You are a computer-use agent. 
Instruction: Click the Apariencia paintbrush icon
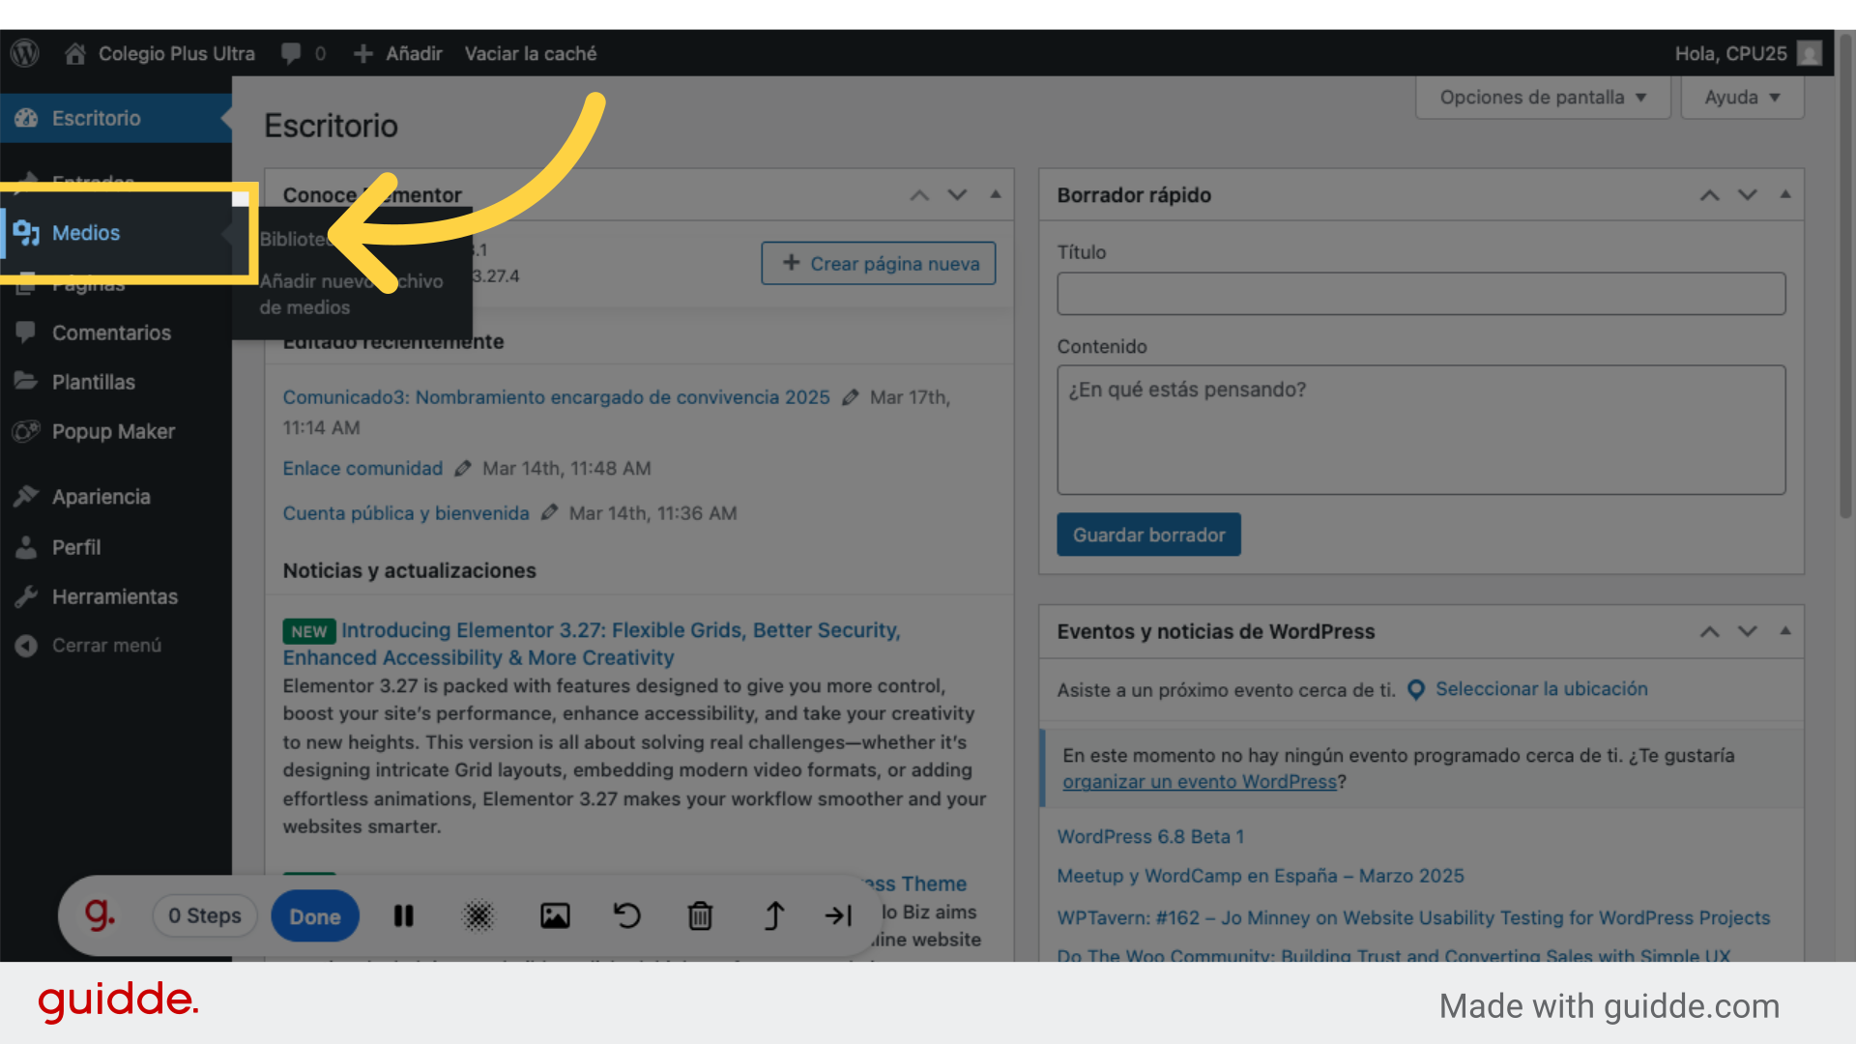(26, 496)
